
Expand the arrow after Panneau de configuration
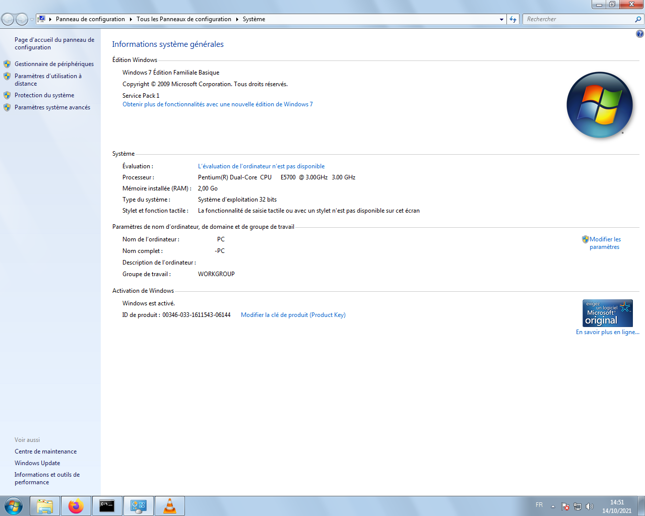tap(131, 19)
